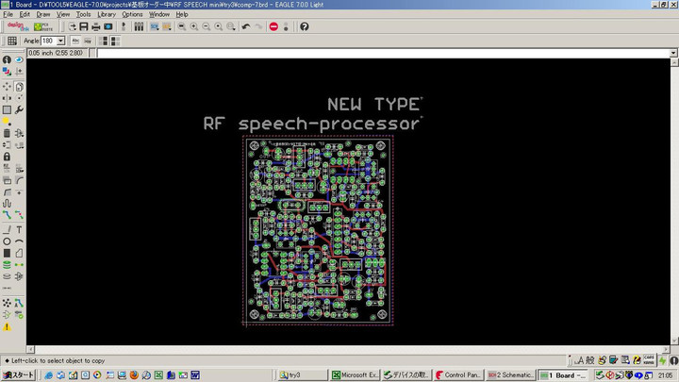Open Help with the question mark icon

click(304, 26)
